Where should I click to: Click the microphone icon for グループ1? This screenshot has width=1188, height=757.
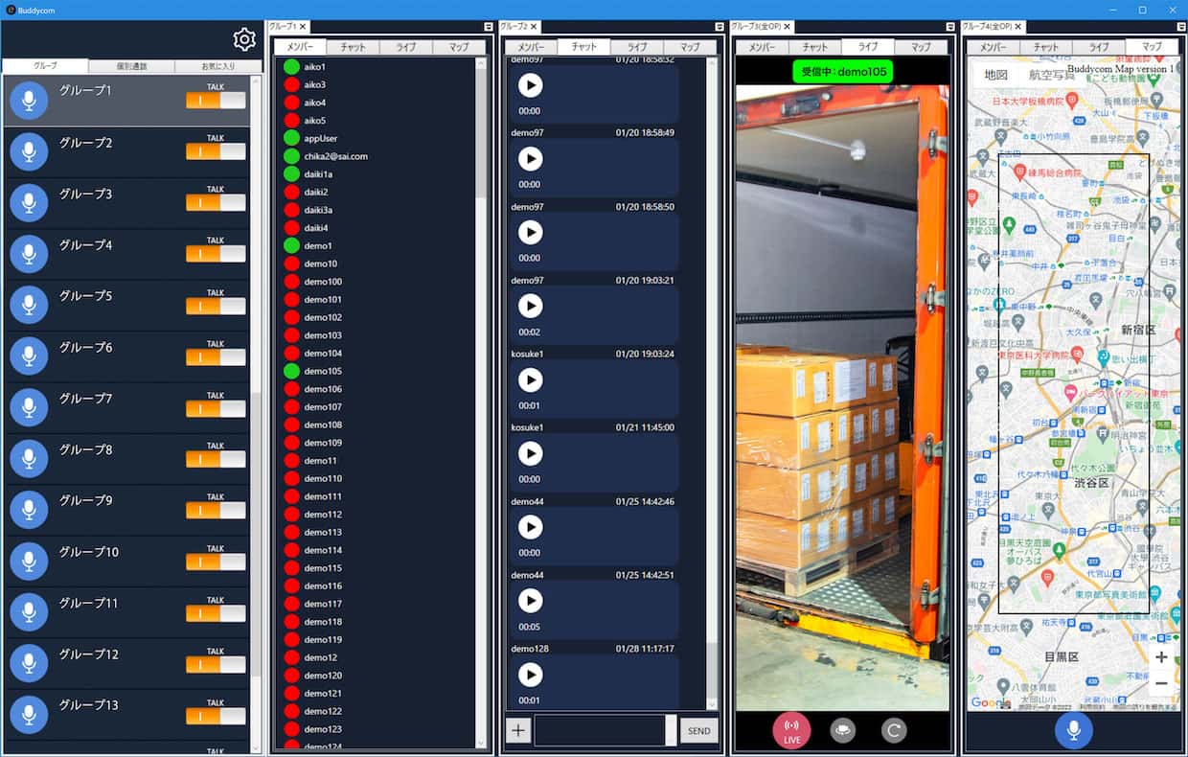pos(30,100)
